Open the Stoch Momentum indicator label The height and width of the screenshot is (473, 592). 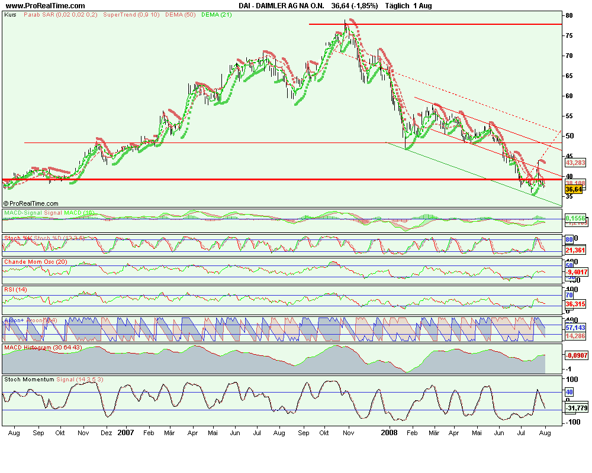click(x=29, y=380)
